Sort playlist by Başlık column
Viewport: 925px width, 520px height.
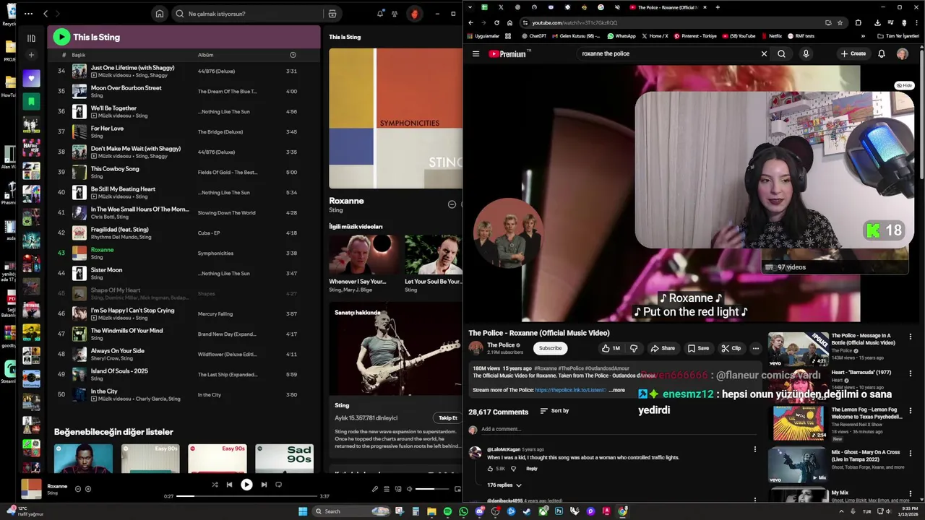point(79,55)
